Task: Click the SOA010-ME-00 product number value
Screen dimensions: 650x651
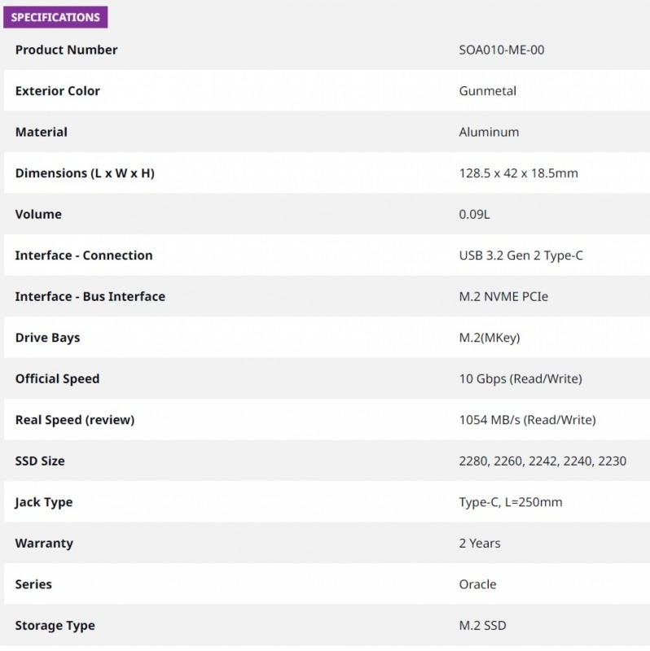Action: (x=502, y=50)
